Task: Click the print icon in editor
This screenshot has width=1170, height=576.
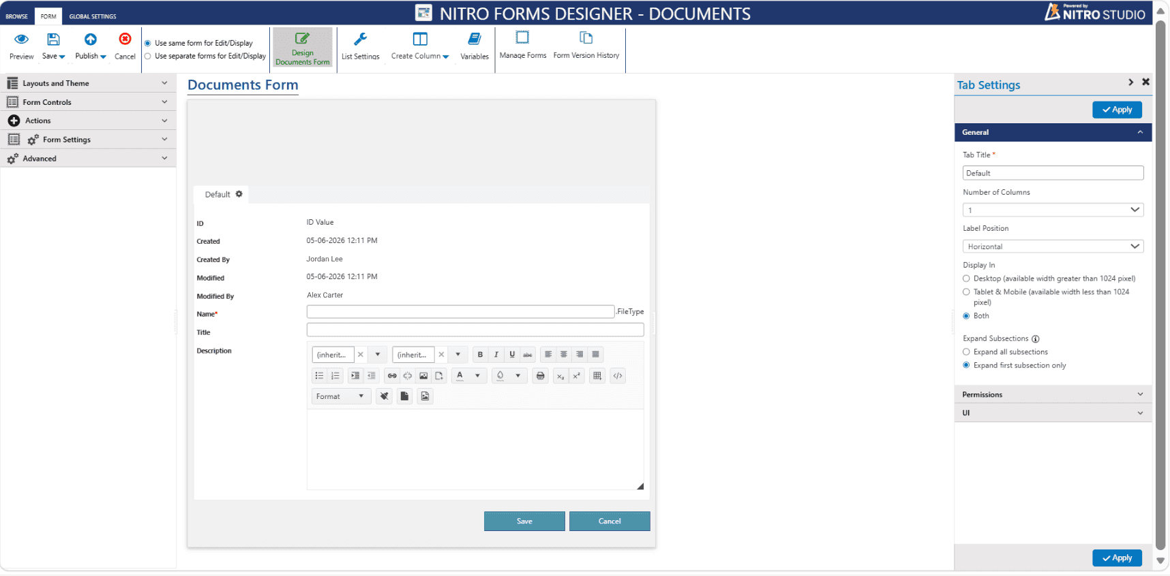Action: (541, 376)
